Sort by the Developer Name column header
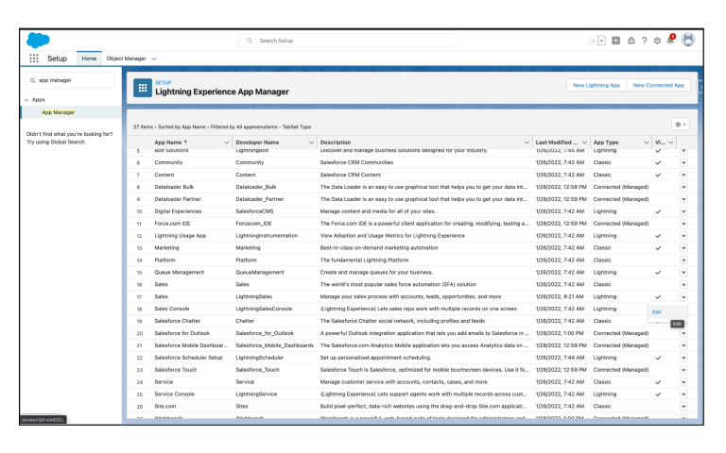726x453 pixels. [x=257, y=143]
